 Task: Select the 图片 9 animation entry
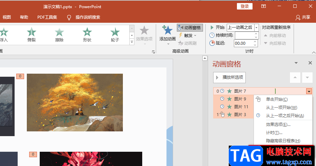[234, 99]
